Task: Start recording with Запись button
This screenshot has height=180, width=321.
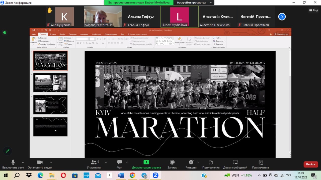Action: coord(172,164)
